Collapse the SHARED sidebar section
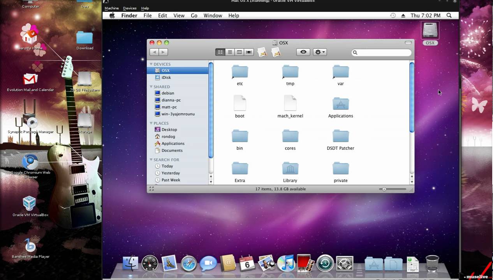This screenshot has width=493, height=280. click(151, 87)
